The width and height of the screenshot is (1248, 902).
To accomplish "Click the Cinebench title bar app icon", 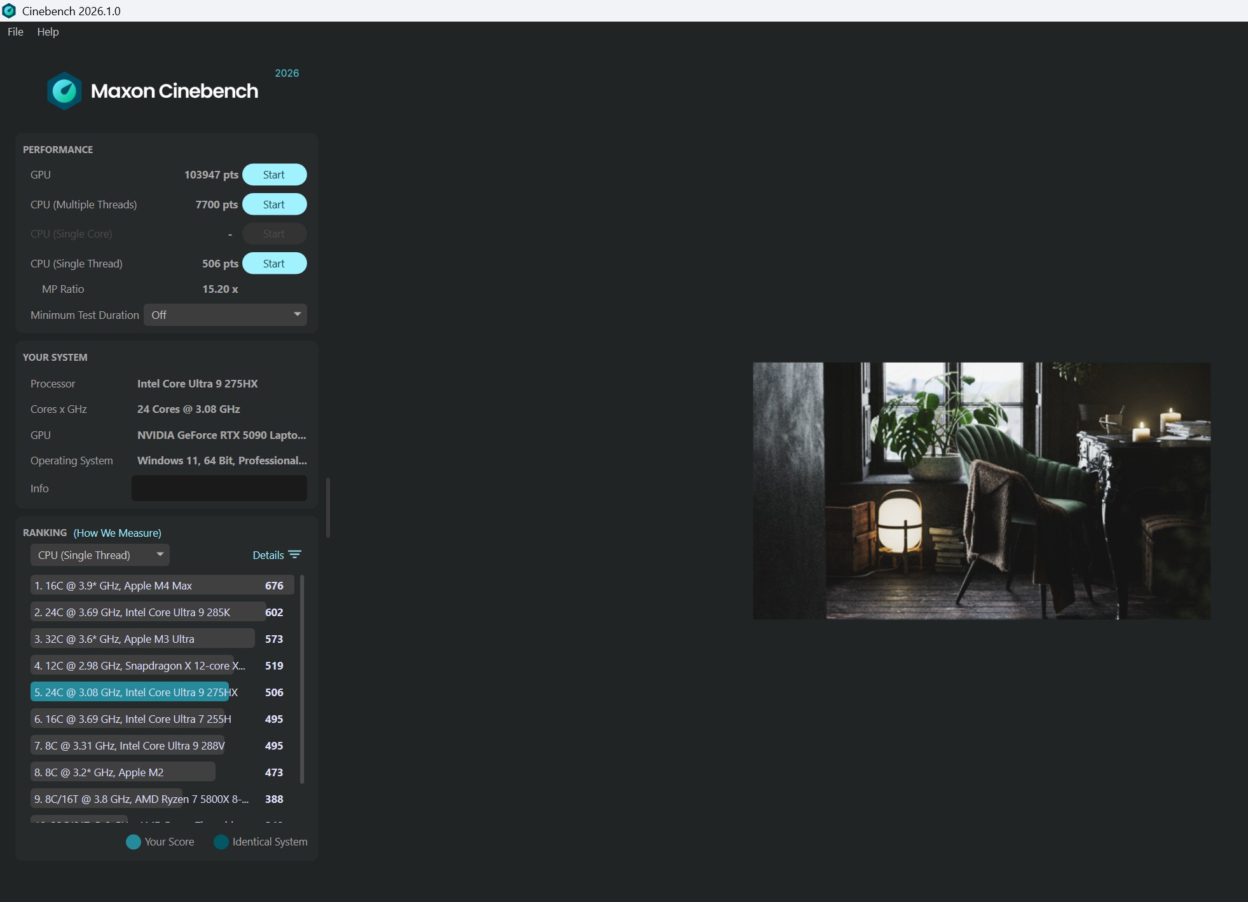I will (x=9, y=11).
